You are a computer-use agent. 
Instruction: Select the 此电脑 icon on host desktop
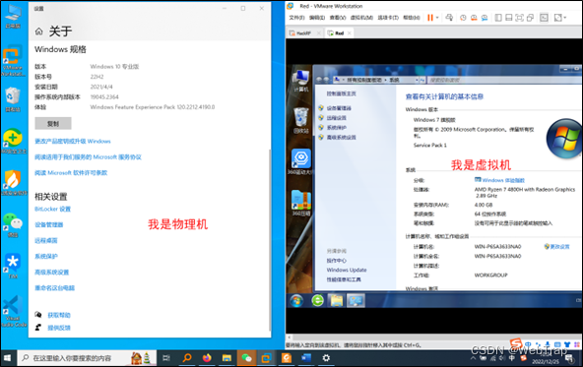13,16
